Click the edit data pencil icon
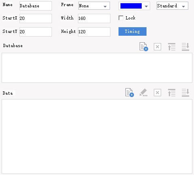 (x=143, y=93)
